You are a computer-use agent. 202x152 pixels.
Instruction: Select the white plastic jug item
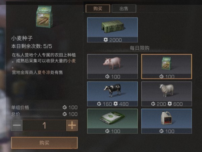click(x=167, y=121)
